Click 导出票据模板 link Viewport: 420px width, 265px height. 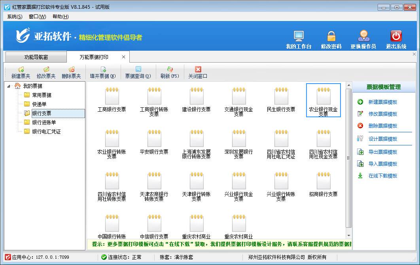click(x=383, y=152)
